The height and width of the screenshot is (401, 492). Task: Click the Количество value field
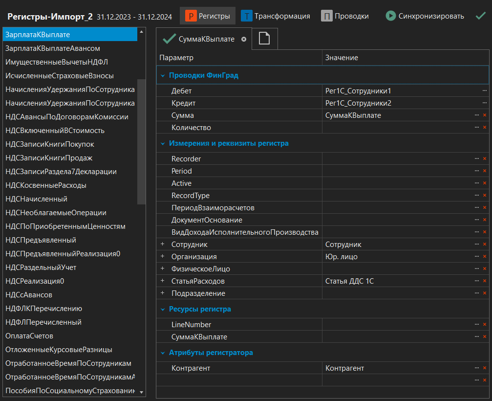[396, 128]
